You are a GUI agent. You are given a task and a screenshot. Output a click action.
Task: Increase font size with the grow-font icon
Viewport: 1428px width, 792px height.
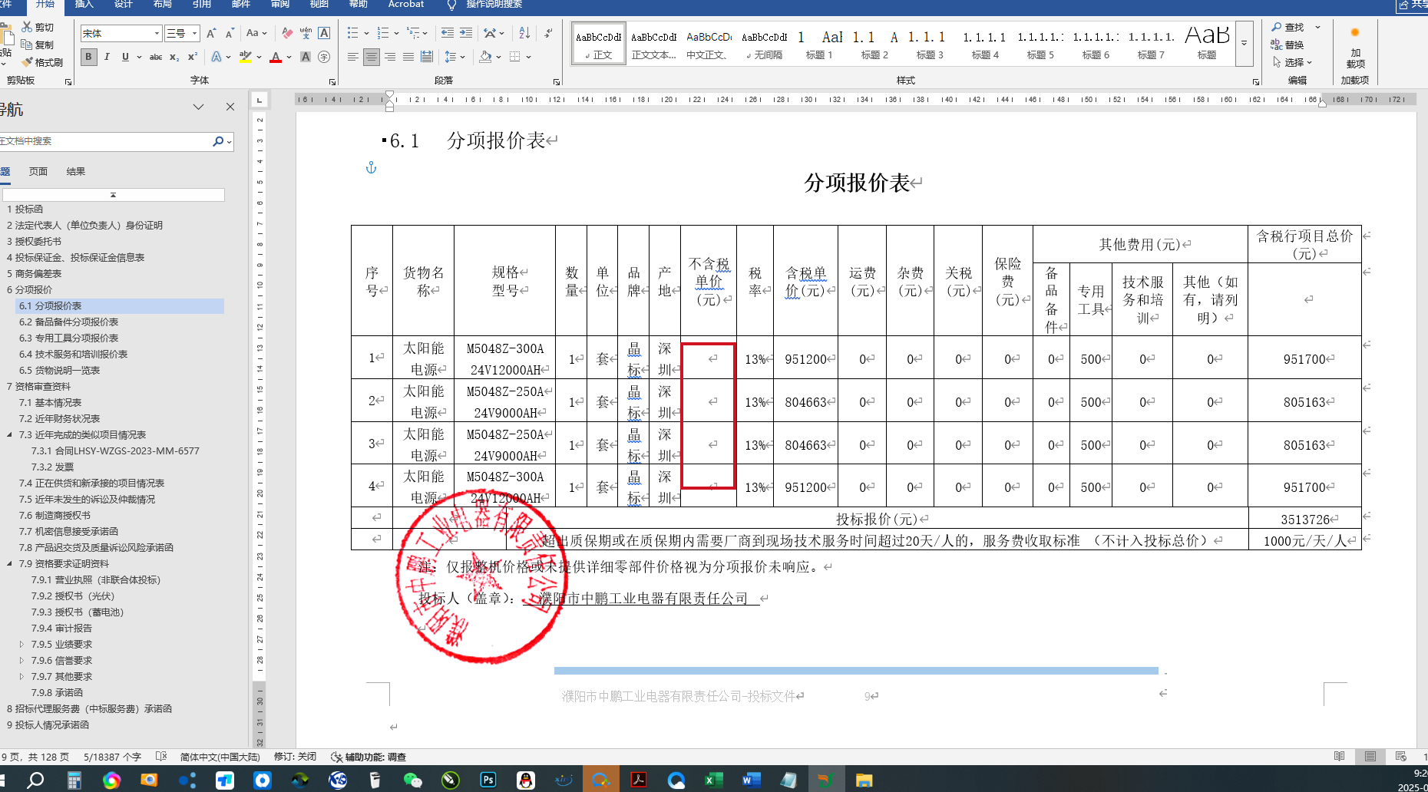211,33
